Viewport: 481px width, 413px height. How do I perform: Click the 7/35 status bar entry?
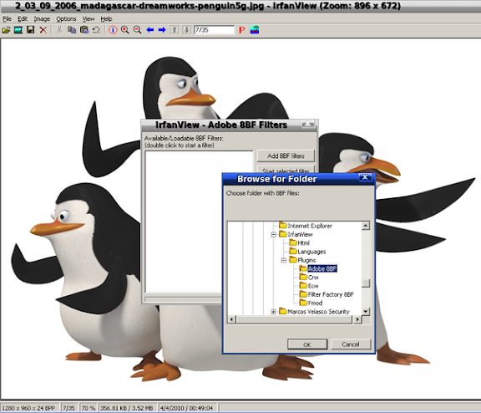68,408
